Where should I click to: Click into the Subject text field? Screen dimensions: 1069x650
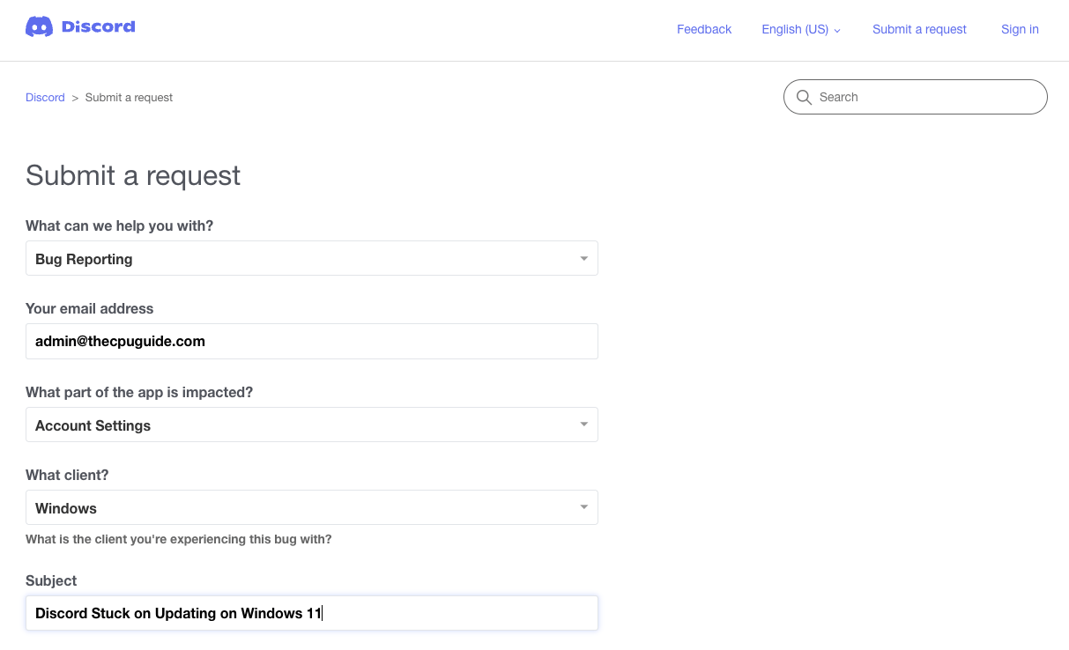point(441,613)
